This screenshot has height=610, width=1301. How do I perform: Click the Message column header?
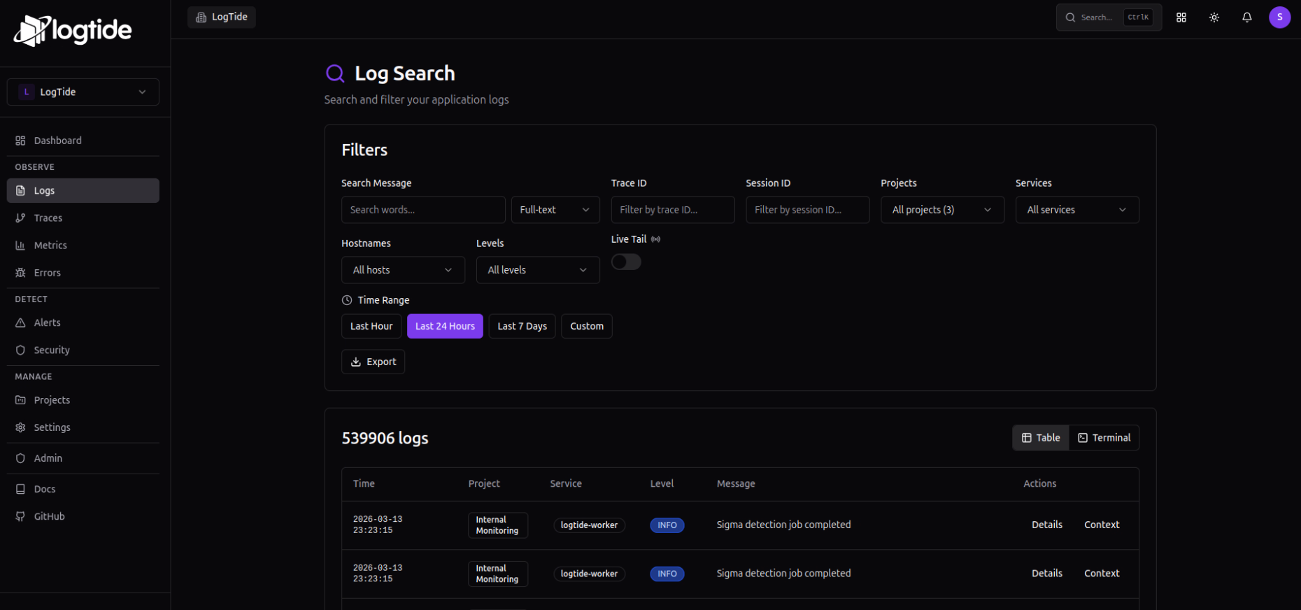tap(736, 483)
